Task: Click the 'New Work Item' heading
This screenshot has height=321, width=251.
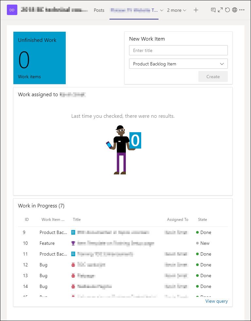Action: pos(147,39)
